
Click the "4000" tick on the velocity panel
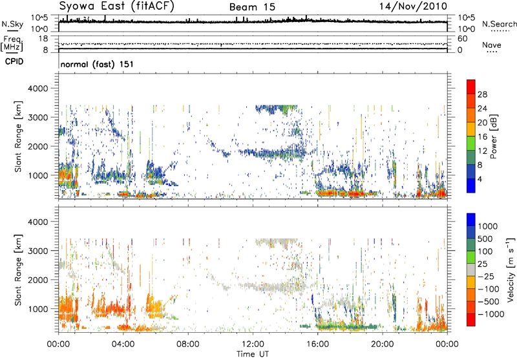[x=37, y=222]
